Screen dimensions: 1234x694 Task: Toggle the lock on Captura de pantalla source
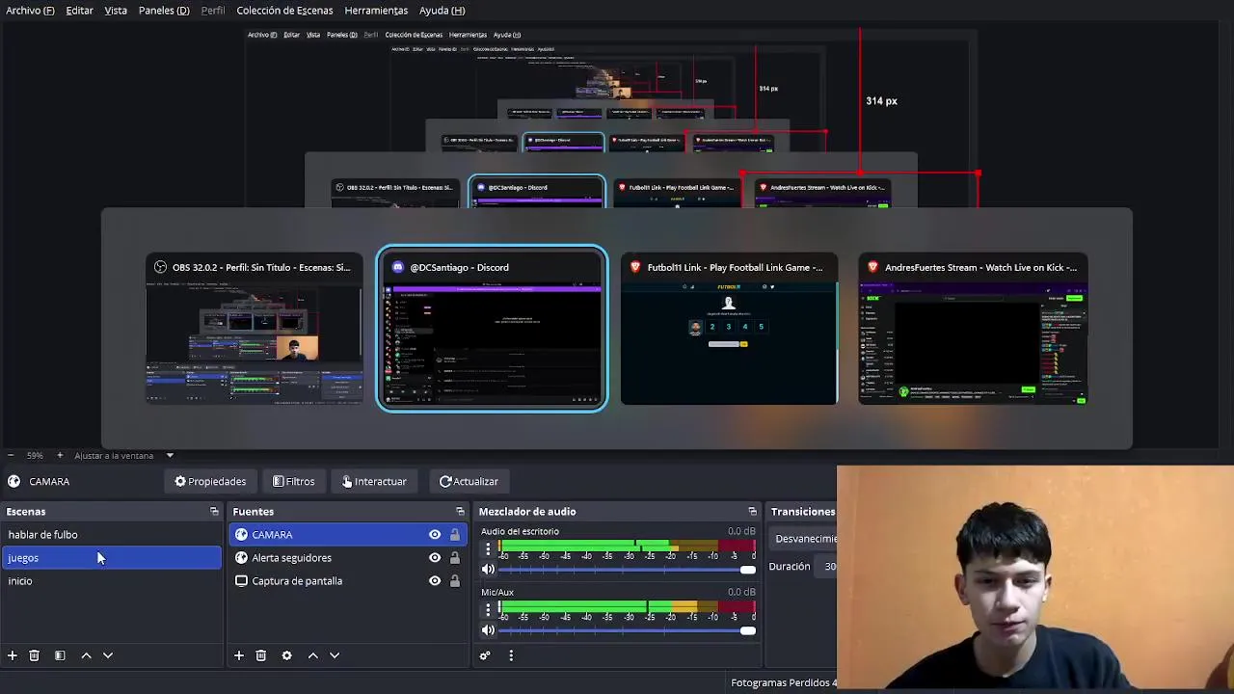point(455,581)
